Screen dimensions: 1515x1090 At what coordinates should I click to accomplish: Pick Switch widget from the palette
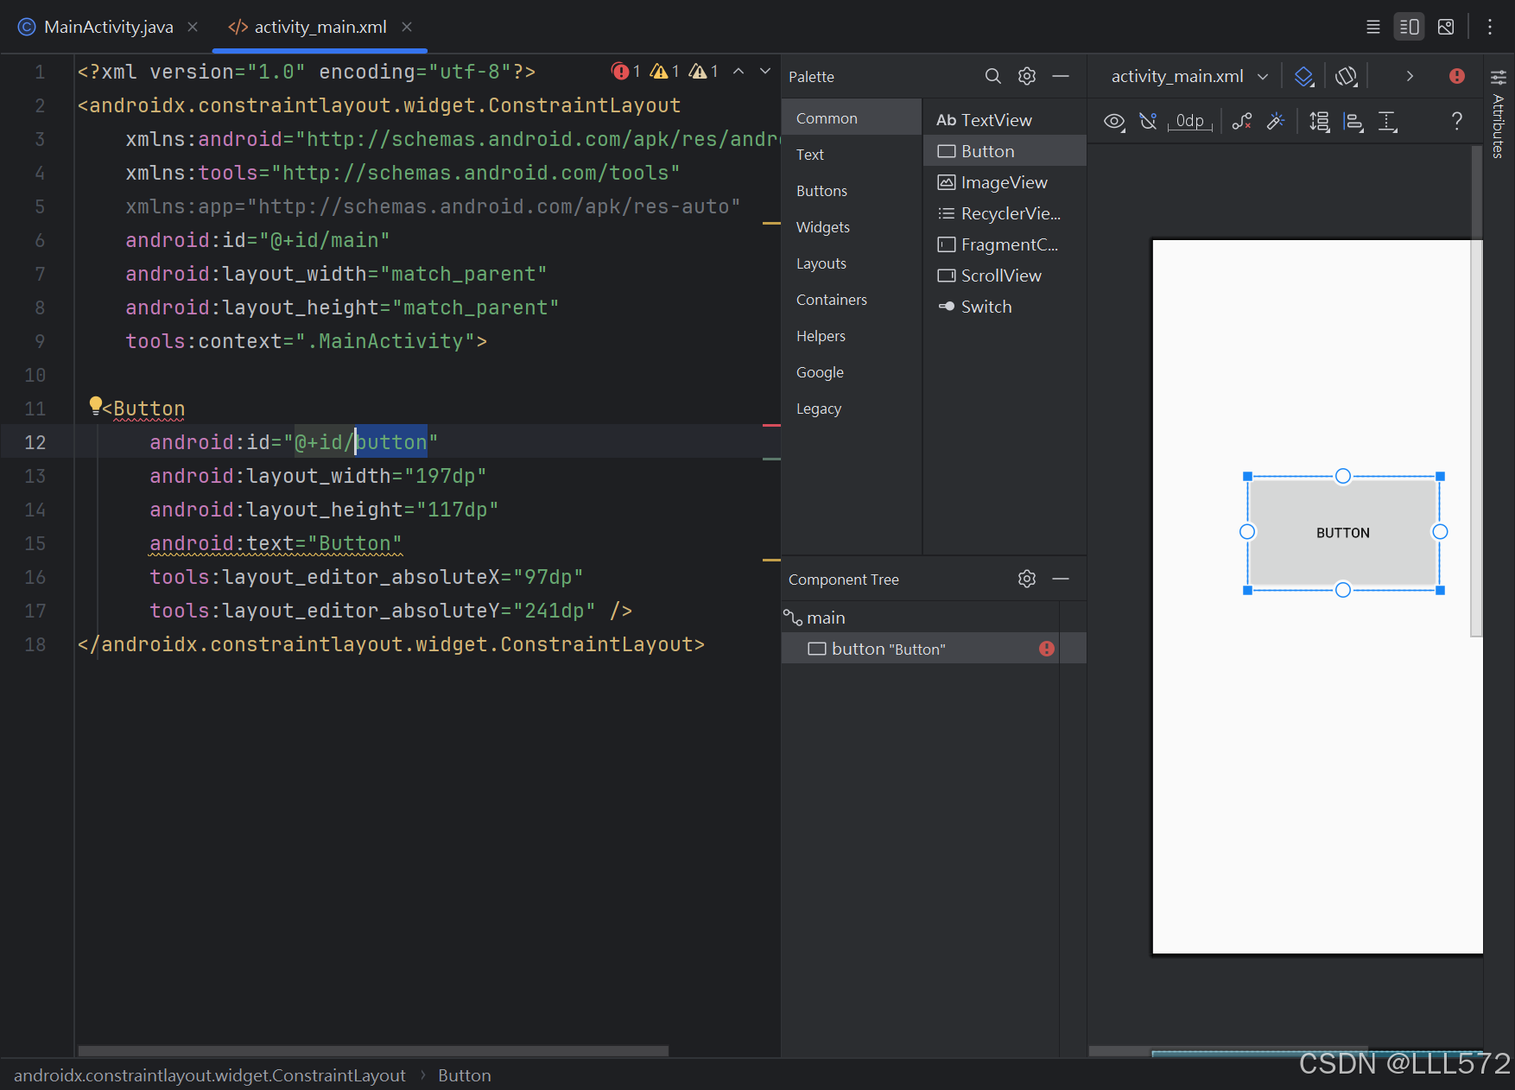(1005, 307)
